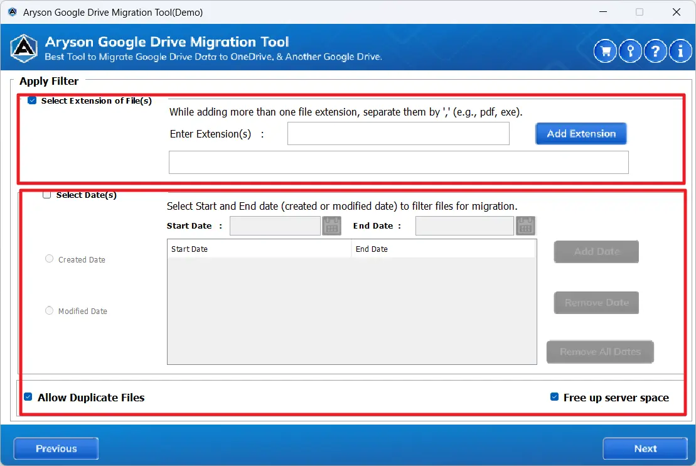Uncheck Select Extension of File(s)
The image size is (696, 466).
pos(32,100)
